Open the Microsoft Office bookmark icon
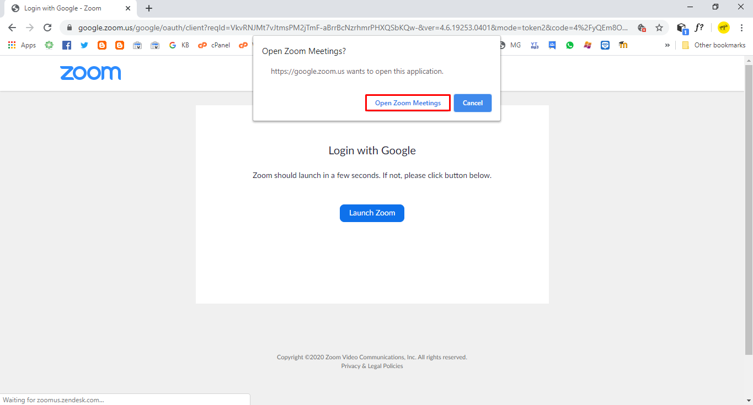The width and height of the screenshot is (753, 405). point(588,45)
